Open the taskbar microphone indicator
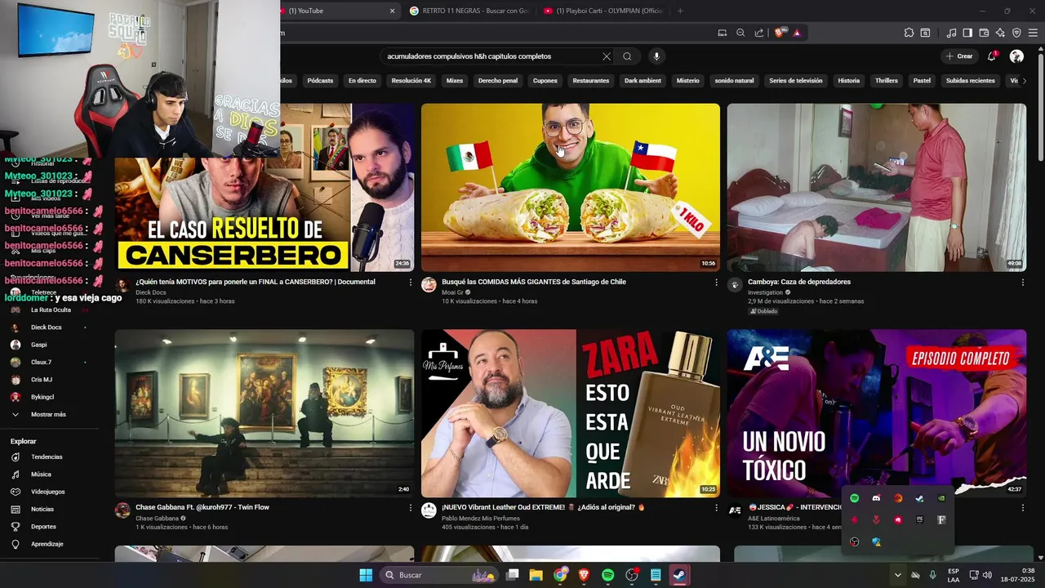This screenshot has height=588, width=1045. (x=933, y=575)
